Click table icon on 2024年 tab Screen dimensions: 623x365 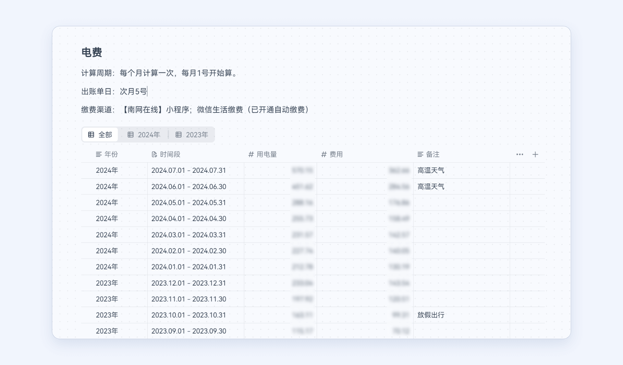pyautogui.click(x=130, y=135)
